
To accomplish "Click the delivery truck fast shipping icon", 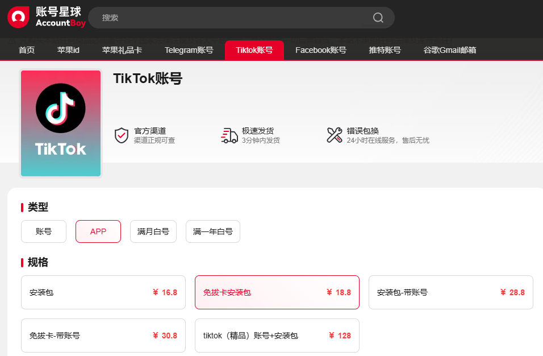I will tap(229, 135).
